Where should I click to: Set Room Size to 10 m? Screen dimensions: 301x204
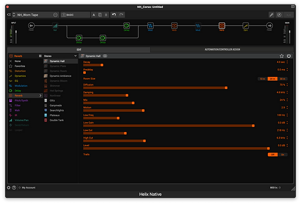262,79
